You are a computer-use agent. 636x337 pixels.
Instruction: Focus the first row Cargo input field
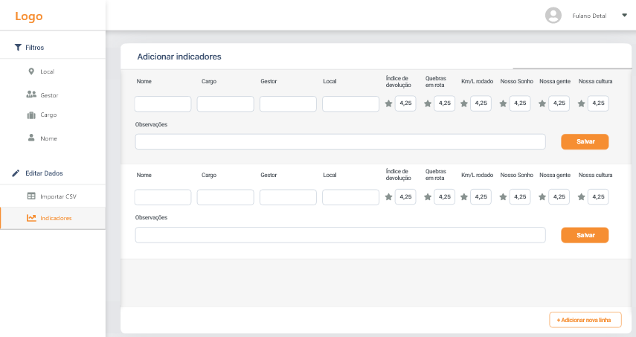(x=225, y=104)
